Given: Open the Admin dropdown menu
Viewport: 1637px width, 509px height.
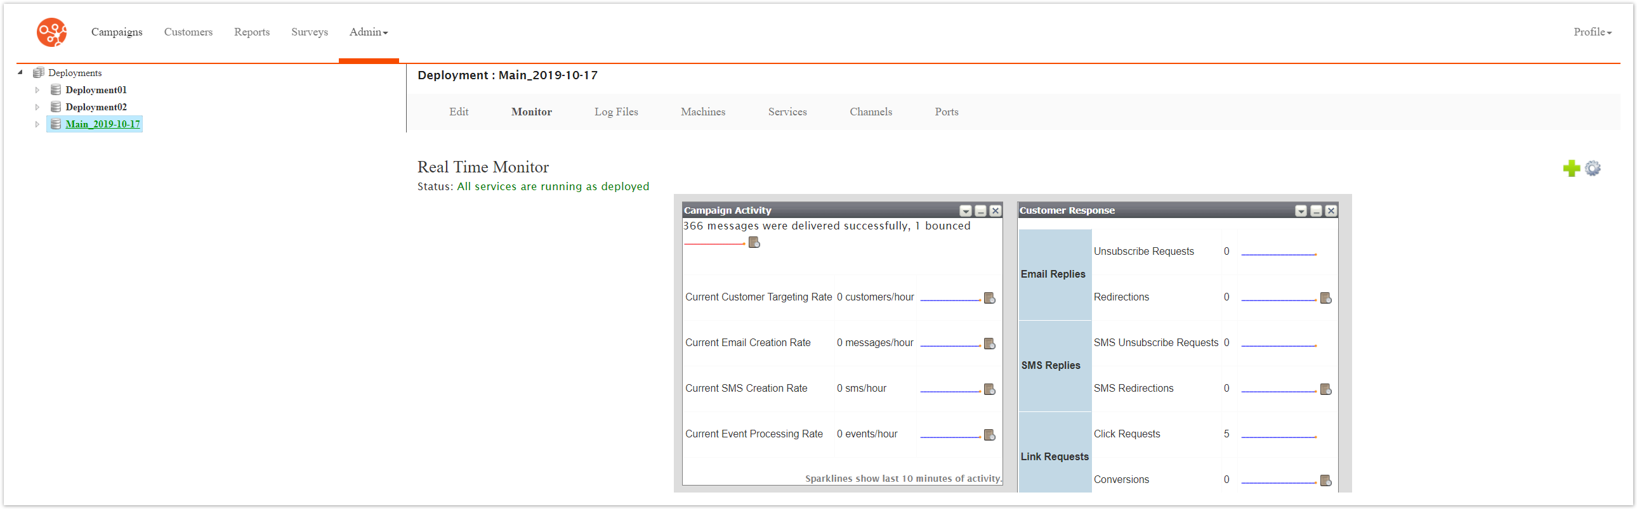Looking at the screenshot, I should [368, 32].
